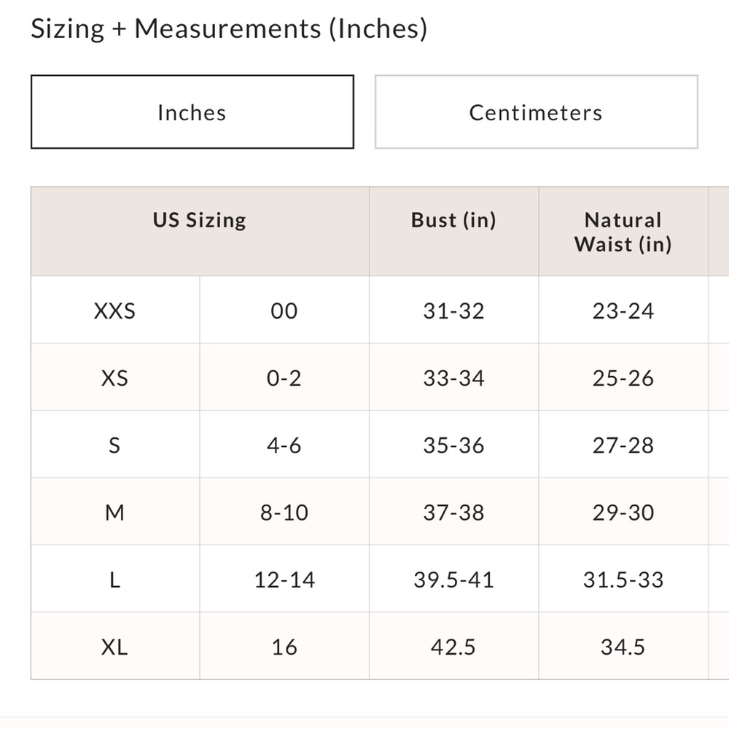
Task: Click the Sizing + Measurements (Inches) heading
Action: click(x=229, y=29)
